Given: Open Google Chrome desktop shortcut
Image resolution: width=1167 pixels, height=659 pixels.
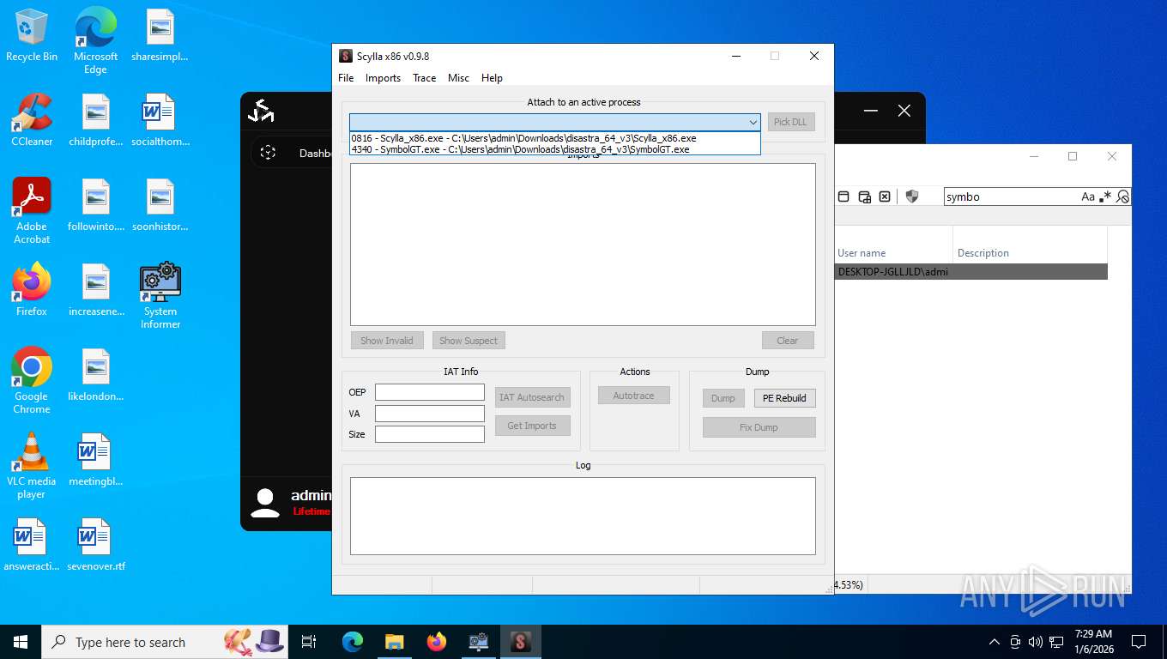Looking at the screenshot, I should click(x=32, y=381).
